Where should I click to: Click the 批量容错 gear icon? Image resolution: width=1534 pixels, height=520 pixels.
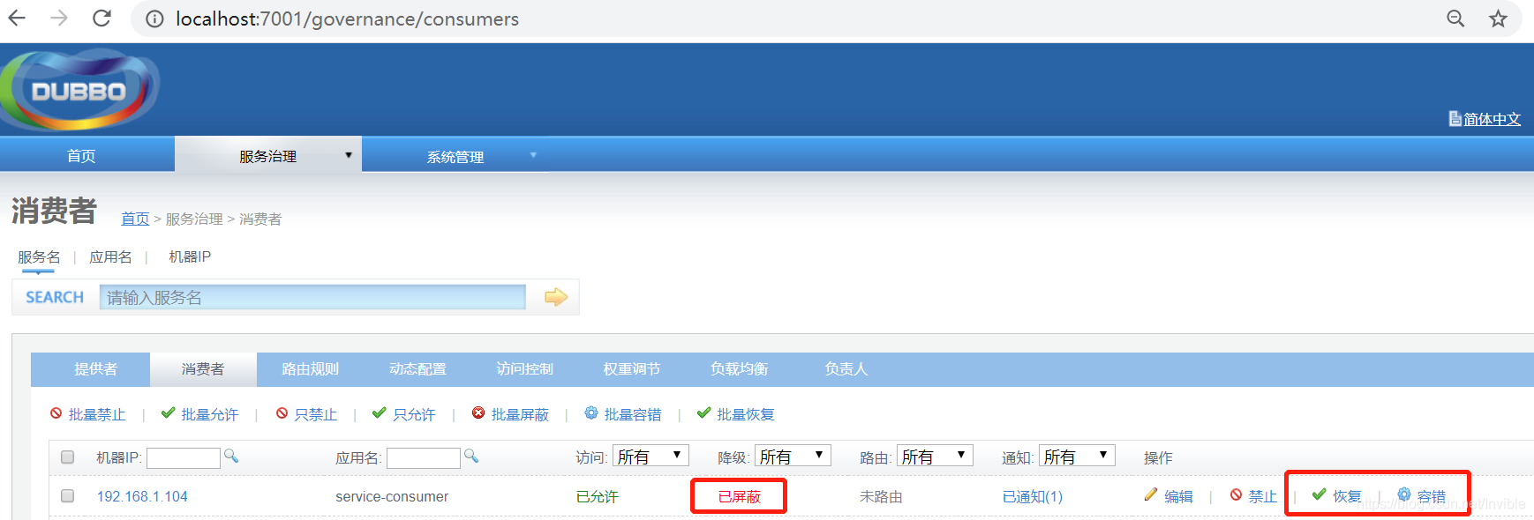591,412
